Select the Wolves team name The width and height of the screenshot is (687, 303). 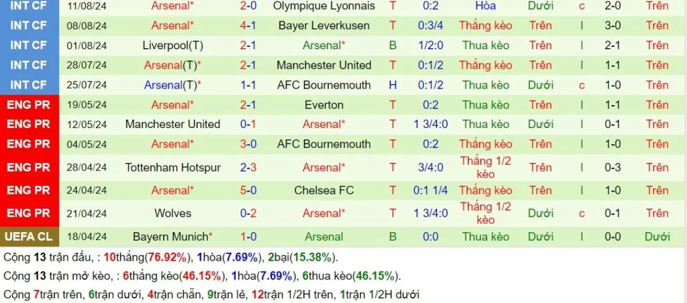pos(173,213)
